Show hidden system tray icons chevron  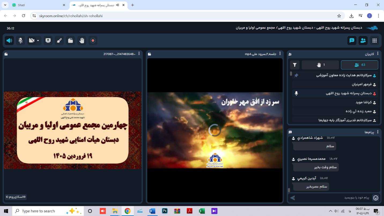click(x=330, y=211)
